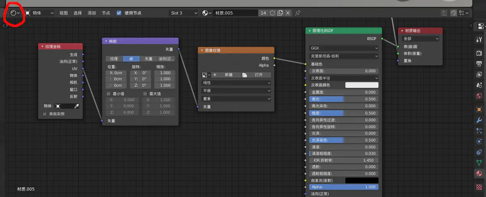Open Material properties tab icon
Image resolution: width=486 pixels, height=197 pixels.
pyautogui.click(x=479, y=173)
